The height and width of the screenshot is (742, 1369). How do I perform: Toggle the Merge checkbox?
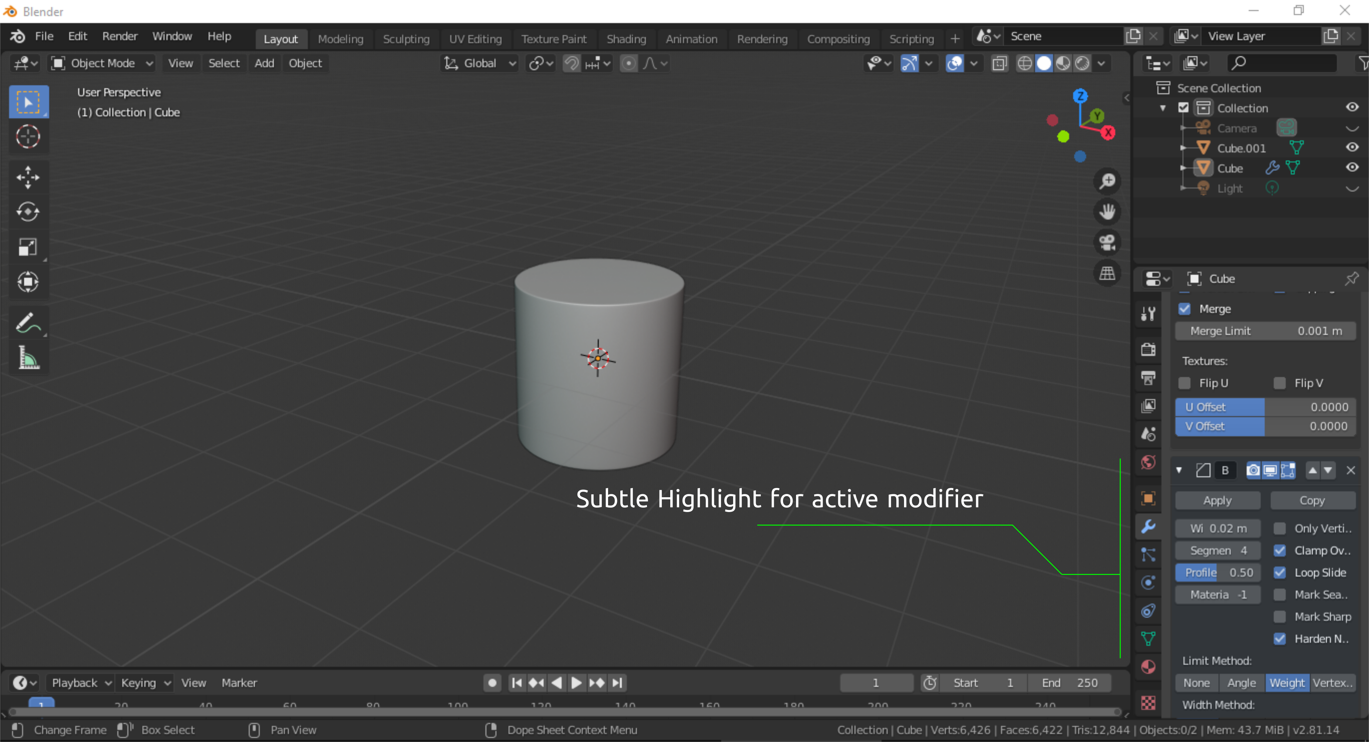pos(1184,309)
